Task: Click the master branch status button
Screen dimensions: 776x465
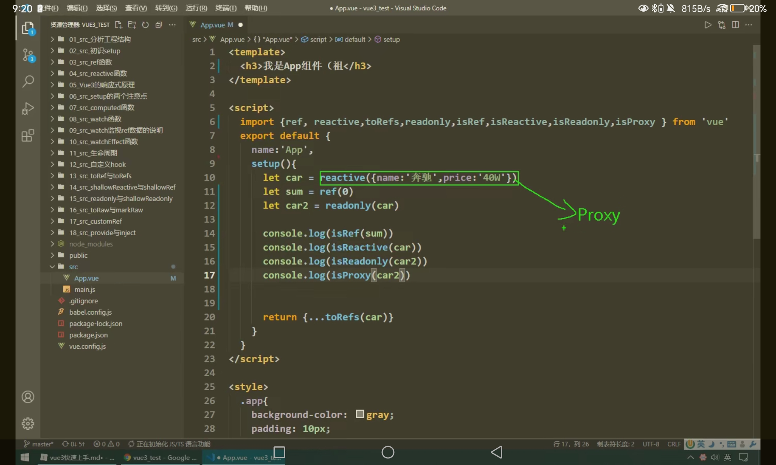Action: point(39,444)
